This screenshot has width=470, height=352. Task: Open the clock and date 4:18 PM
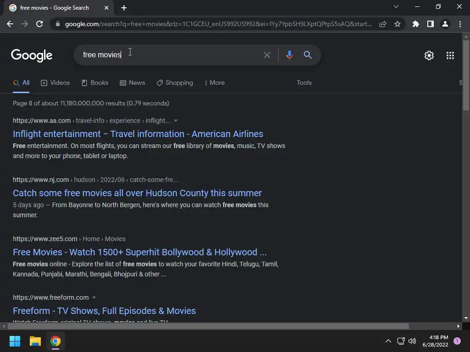tap(435, 341)
